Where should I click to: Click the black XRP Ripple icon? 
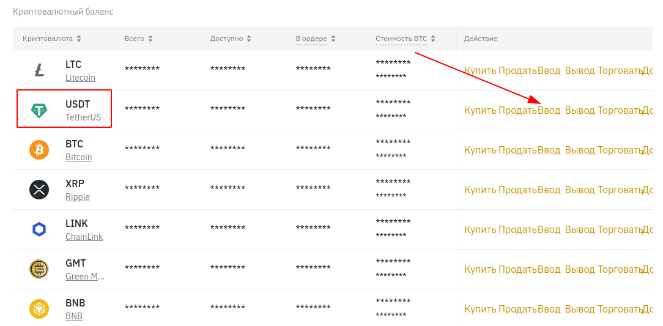[x=39, y=190]
